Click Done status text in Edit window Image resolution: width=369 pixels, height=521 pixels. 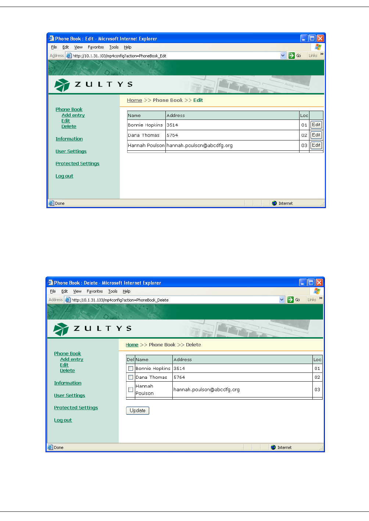coord(60,203)
